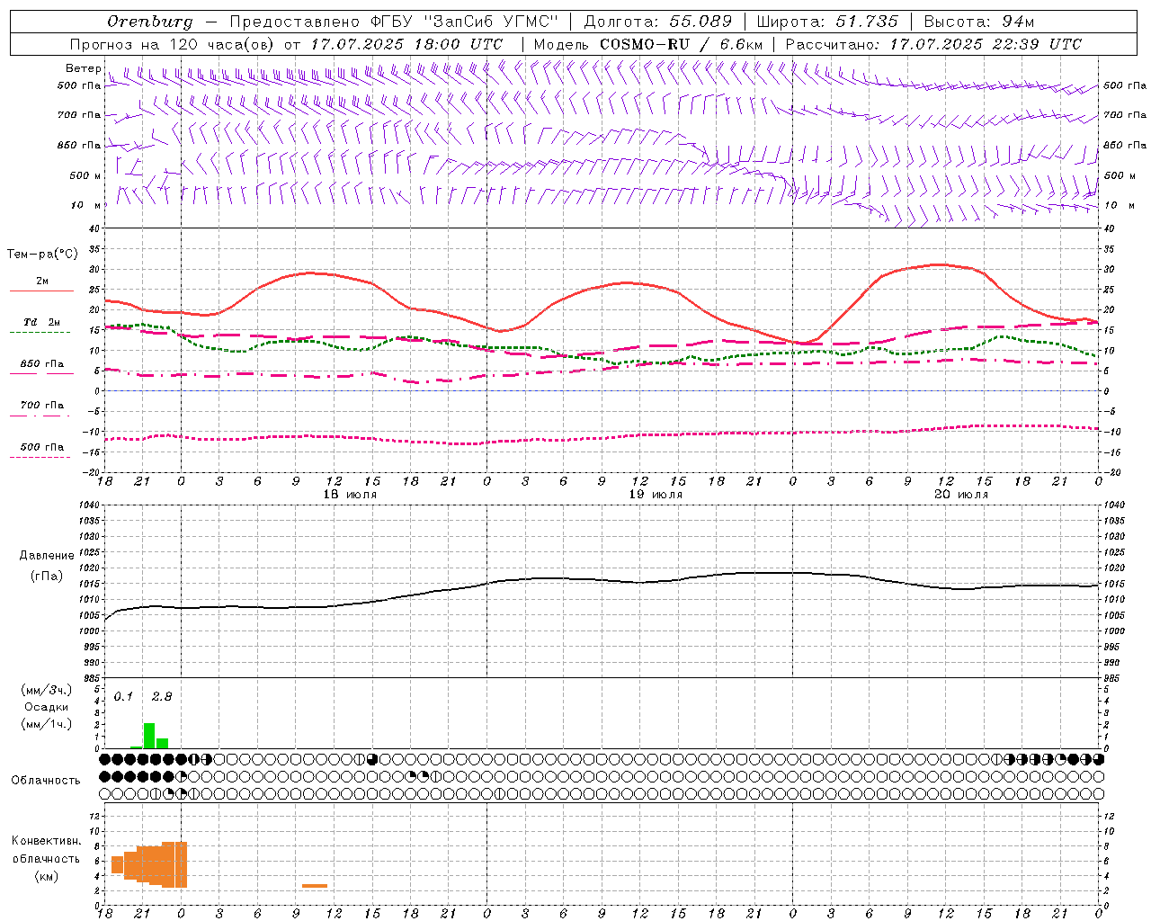1151x921 pixels.
Task: Click the Рассчитано: 17.07.2025 22:39 UTC timestamp
Action: coord(933,44)
